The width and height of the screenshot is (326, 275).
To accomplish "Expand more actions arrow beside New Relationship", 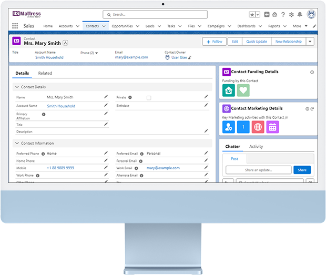I will 310,42.
